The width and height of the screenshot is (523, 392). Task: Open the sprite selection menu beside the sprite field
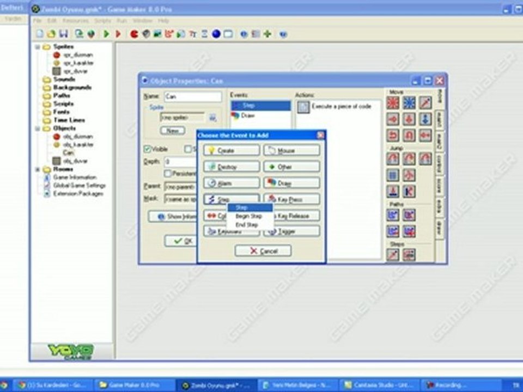pyautogui.click(x=212, y=118)
